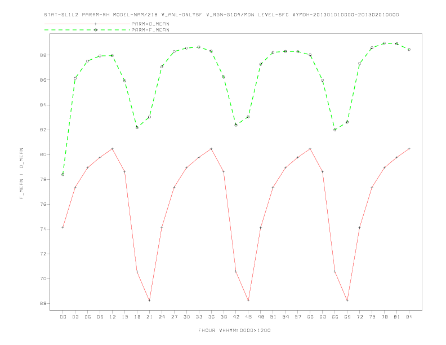Select the green F_MEAN marker at hour 00
Image resolution: width=446 pixels, height=345 pixels.
[63, 175]
